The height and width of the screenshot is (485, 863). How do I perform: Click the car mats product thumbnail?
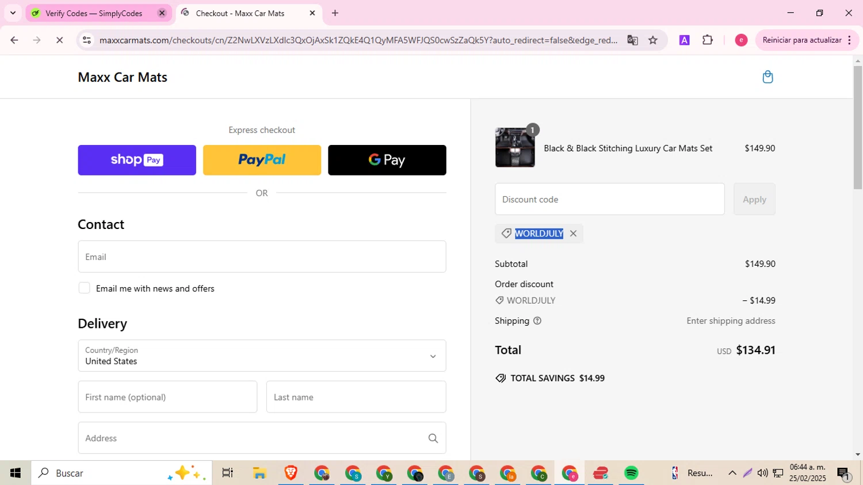coord(515,148)
